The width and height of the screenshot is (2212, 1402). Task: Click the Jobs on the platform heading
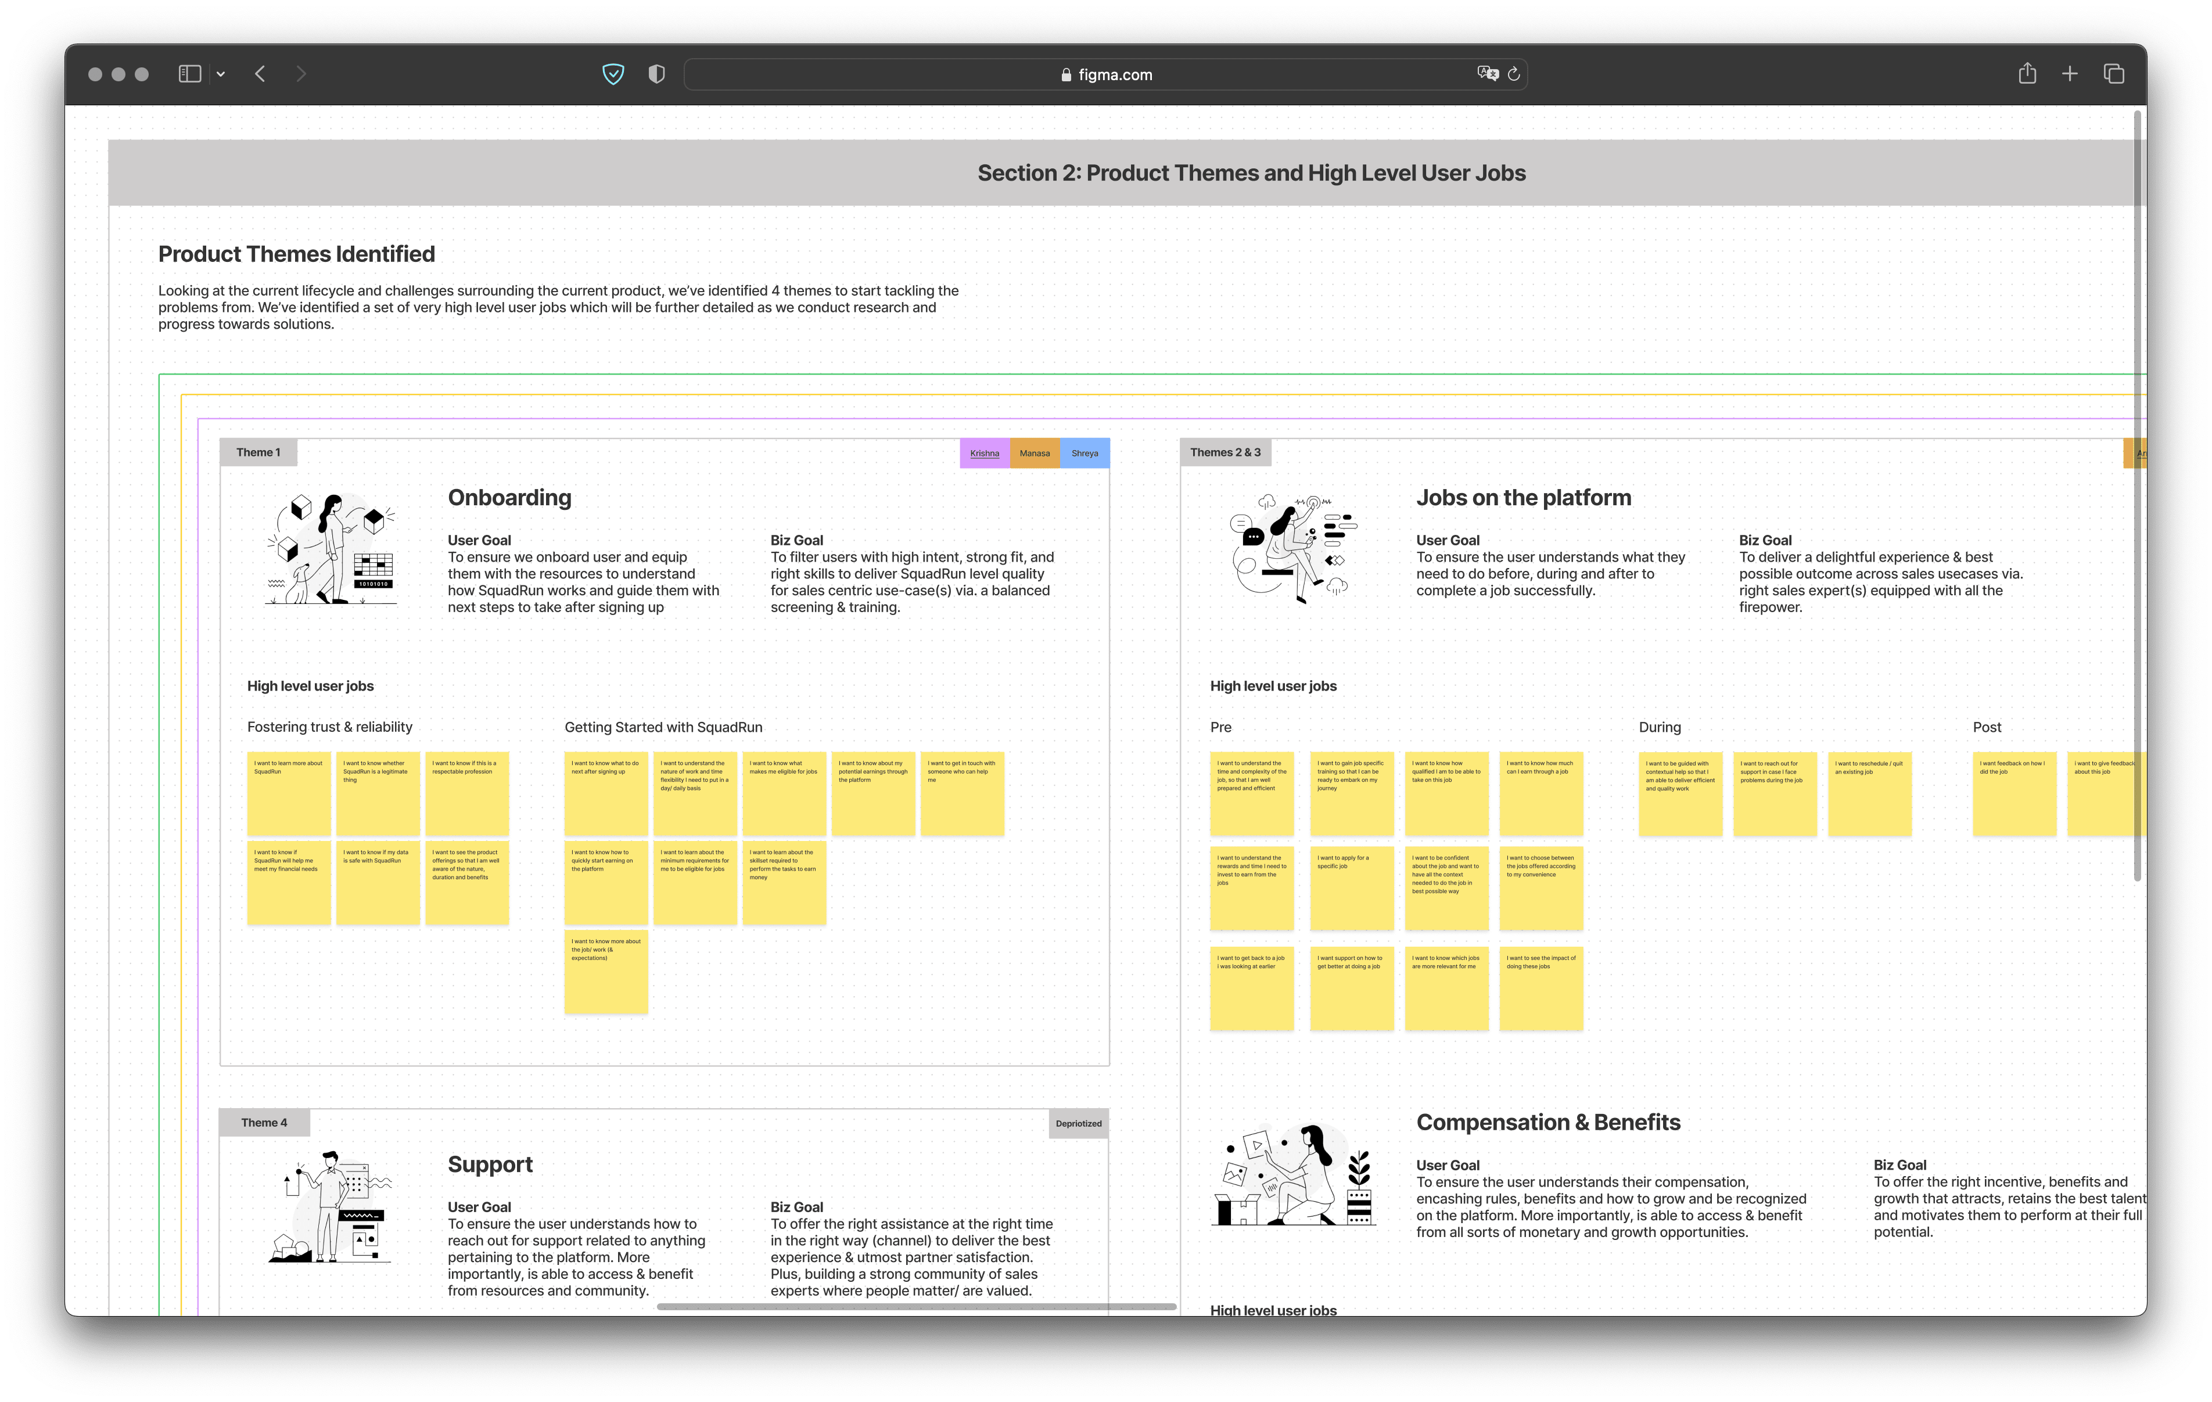click(x=1523, y=497)
